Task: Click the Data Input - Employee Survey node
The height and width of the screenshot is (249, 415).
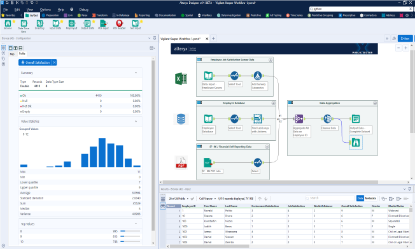Action: tap(208, 76)
